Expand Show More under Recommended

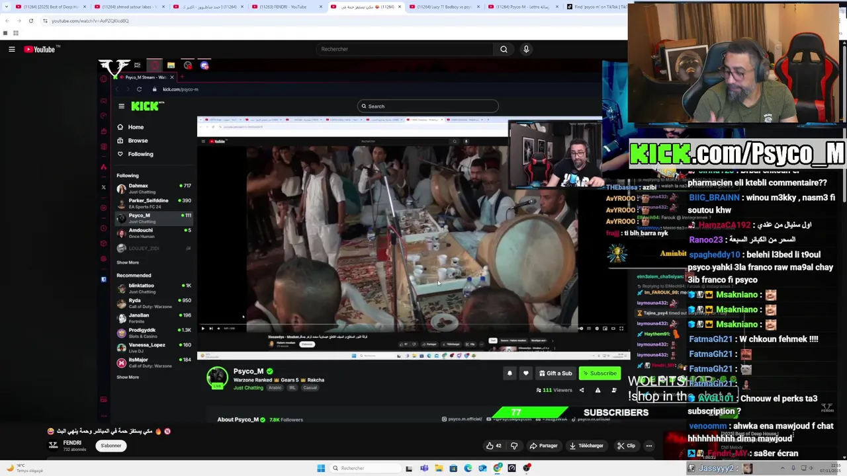128,377
